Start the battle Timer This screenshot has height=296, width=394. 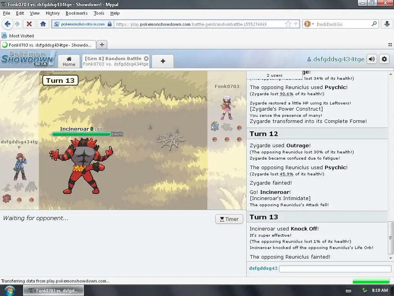(229, 219)
